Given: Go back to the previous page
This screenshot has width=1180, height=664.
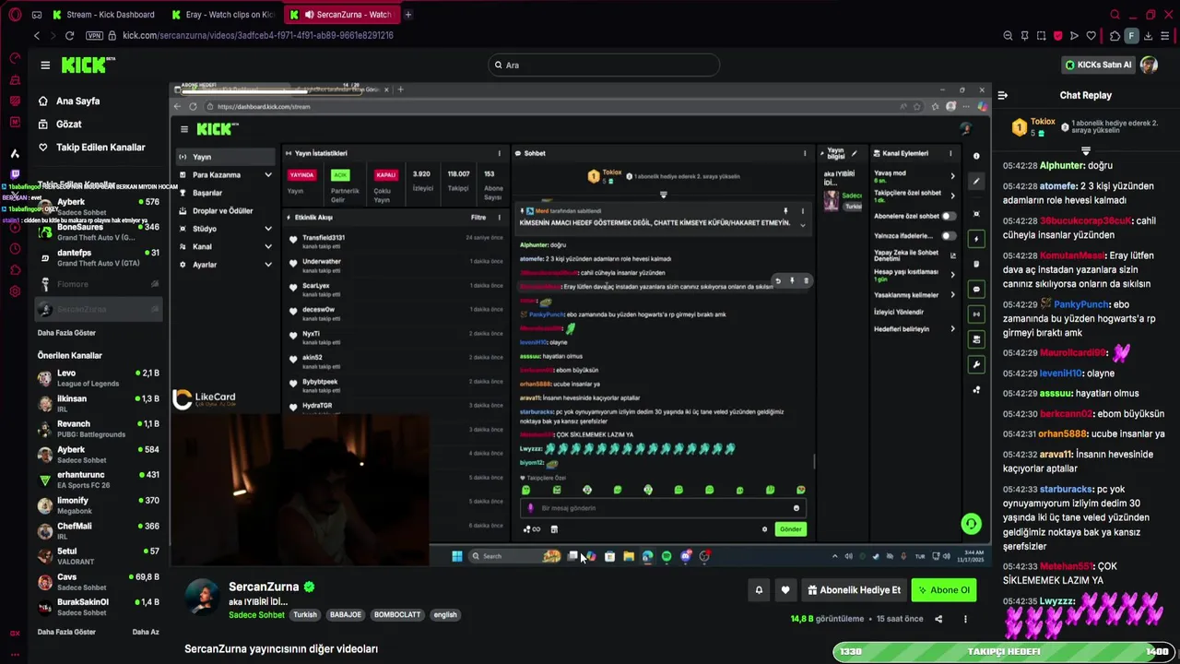Looking at the screenshot, I should pyautogui.click(x=37, y=35).
